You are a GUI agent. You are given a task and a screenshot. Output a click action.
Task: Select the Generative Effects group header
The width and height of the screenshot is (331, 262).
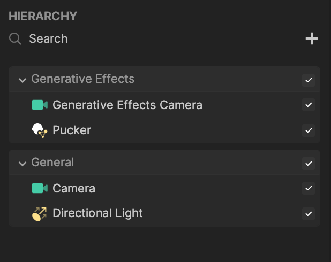coord(82,79)
